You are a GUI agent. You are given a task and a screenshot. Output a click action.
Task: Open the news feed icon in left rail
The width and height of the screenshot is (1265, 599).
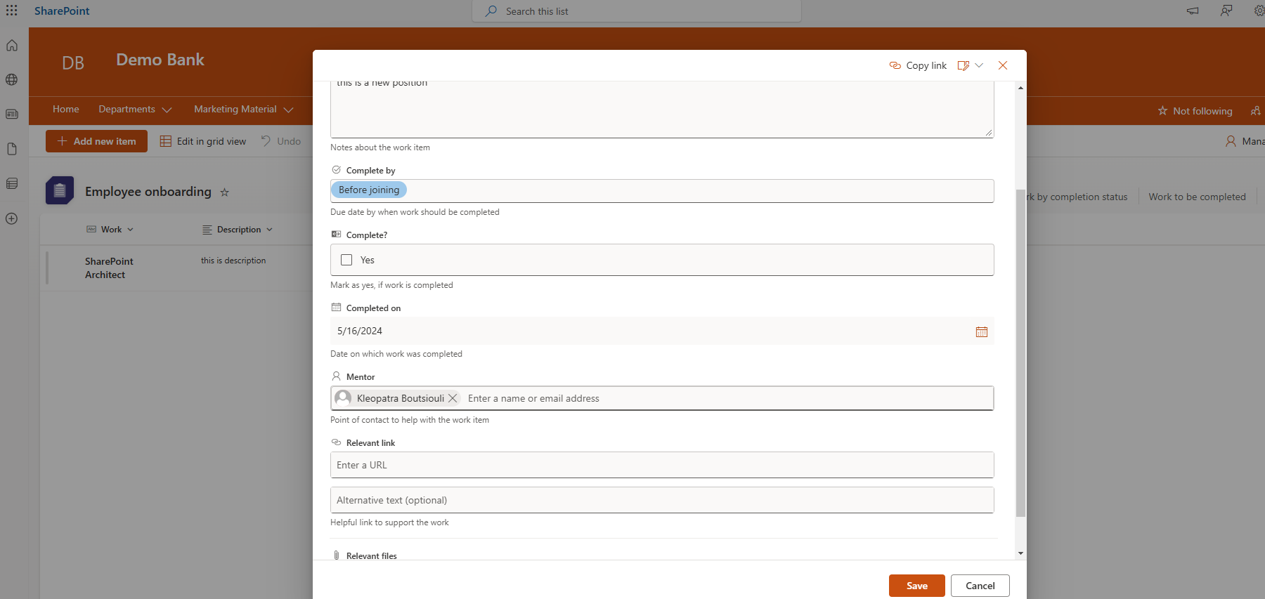pyautogui.click(x=11, y=114)
